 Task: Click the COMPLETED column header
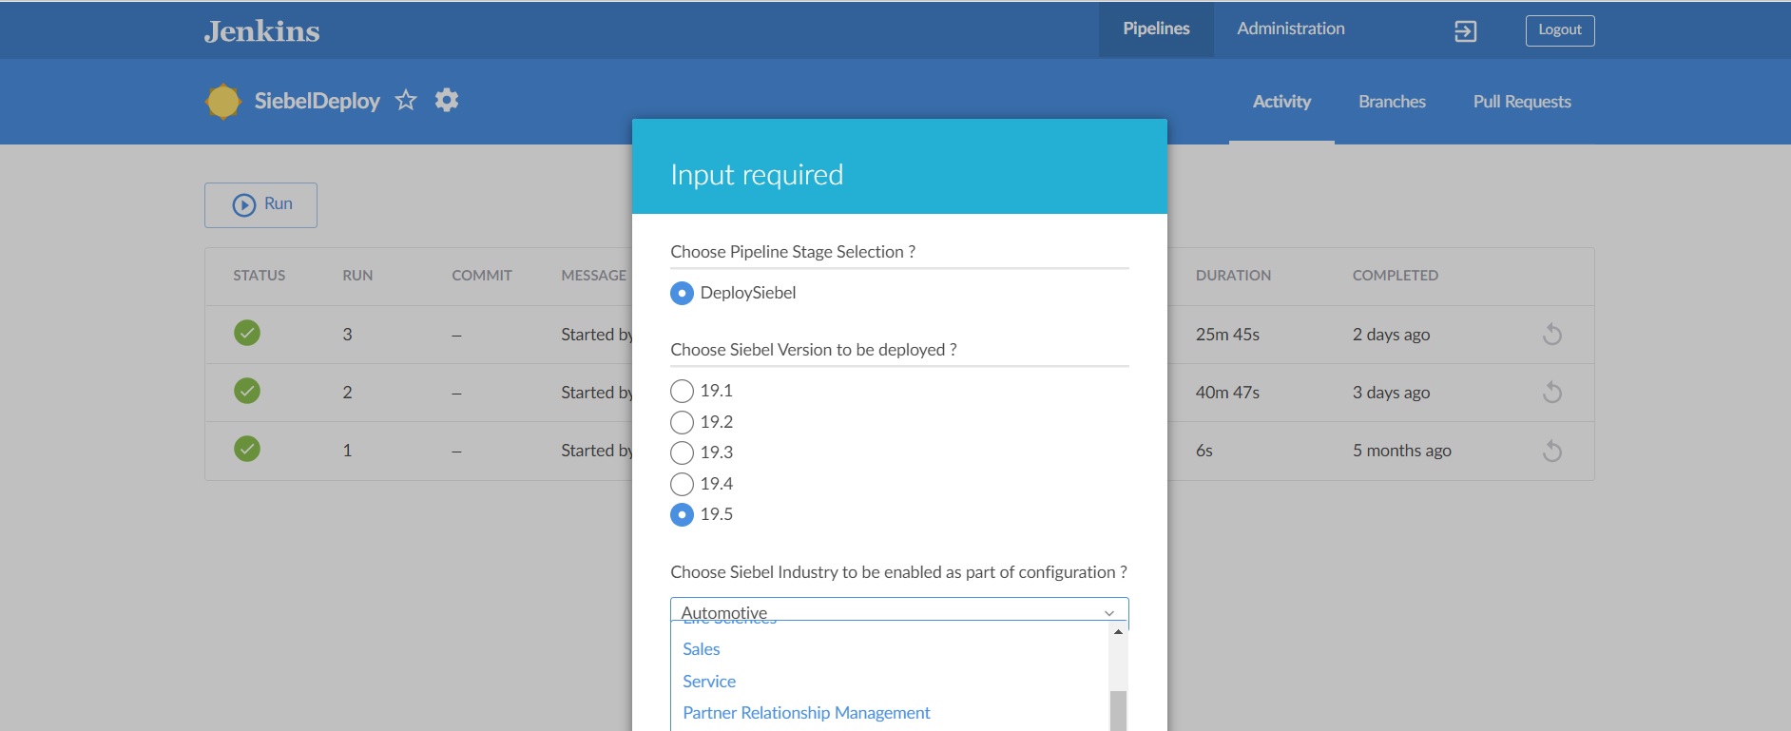pos(1396,276)
